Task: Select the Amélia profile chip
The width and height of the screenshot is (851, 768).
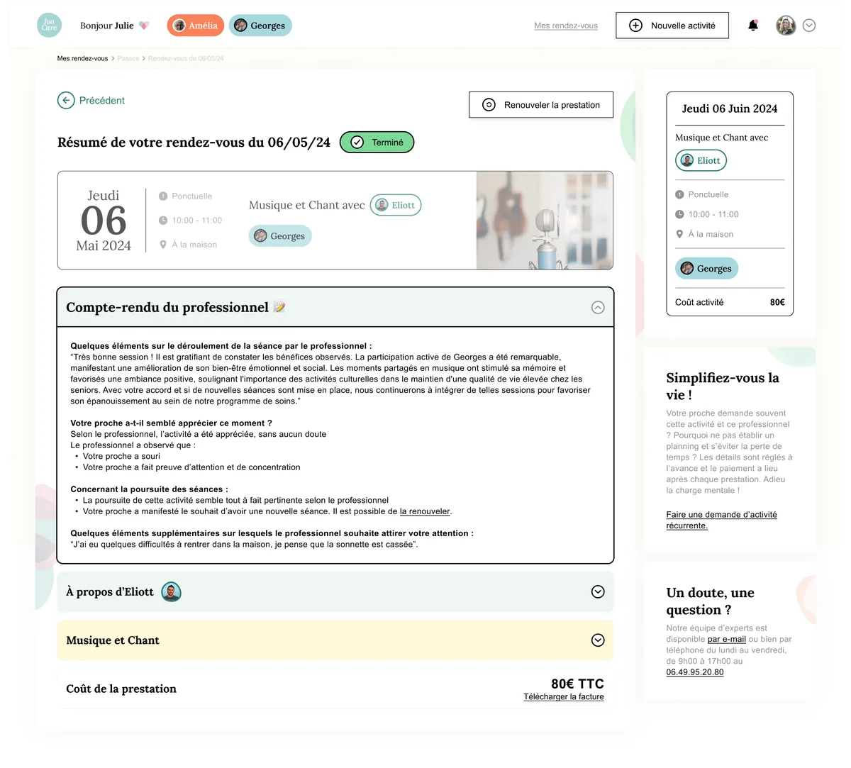Action: [196, 26]
